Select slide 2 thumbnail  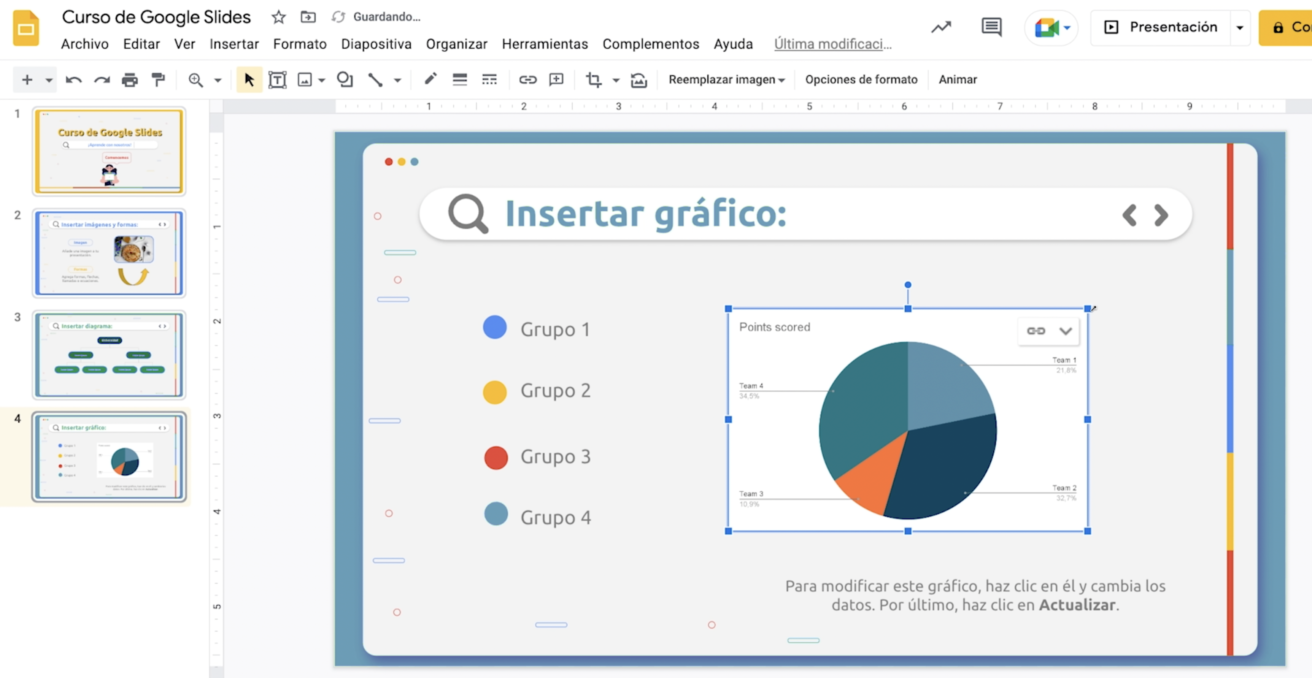(109, 253)
